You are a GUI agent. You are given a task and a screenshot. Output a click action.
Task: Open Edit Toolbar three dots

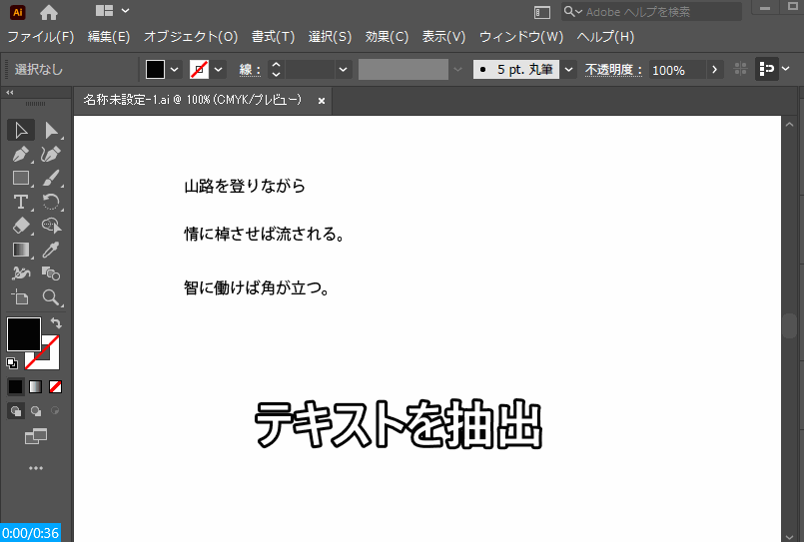click(36, 468)
